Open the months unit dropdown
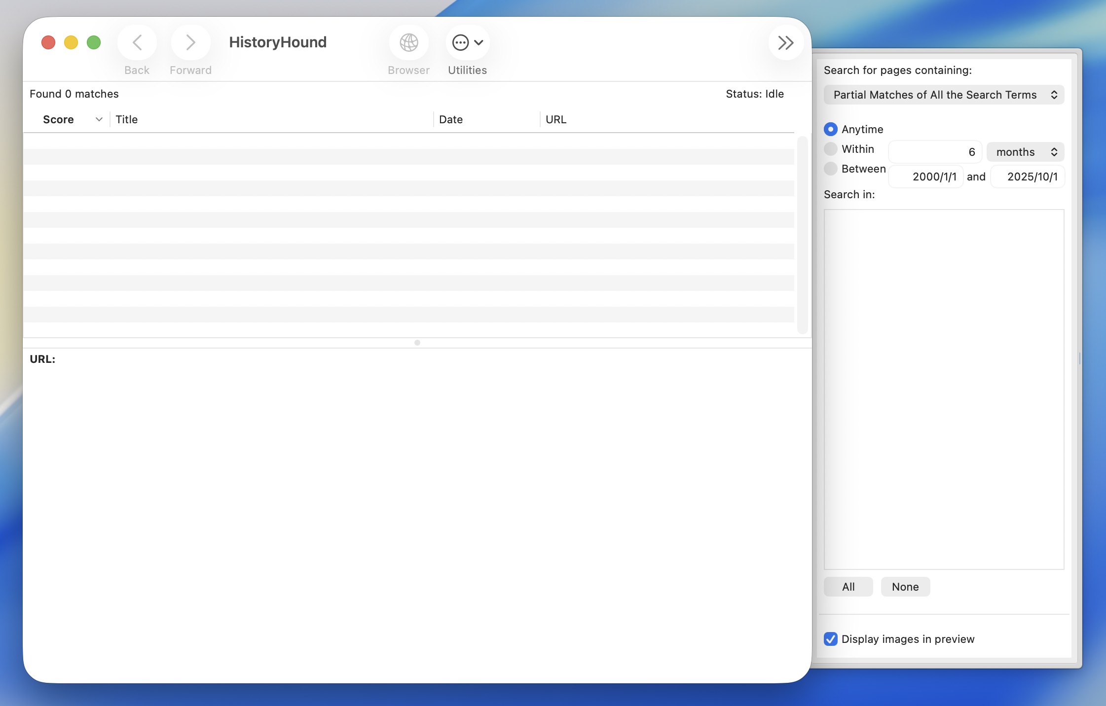The width and height of the screenshot is (1106, 706). pyautogui.click(x=1025, y=152)
